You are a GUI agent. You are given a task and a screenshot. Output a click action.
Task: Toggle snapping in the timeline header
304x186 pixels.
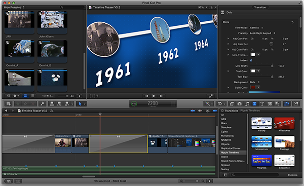215,111
